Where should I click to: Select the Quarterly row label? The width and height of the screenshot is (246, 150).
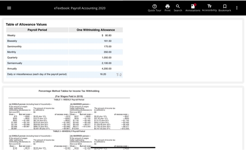coord(12,57)
